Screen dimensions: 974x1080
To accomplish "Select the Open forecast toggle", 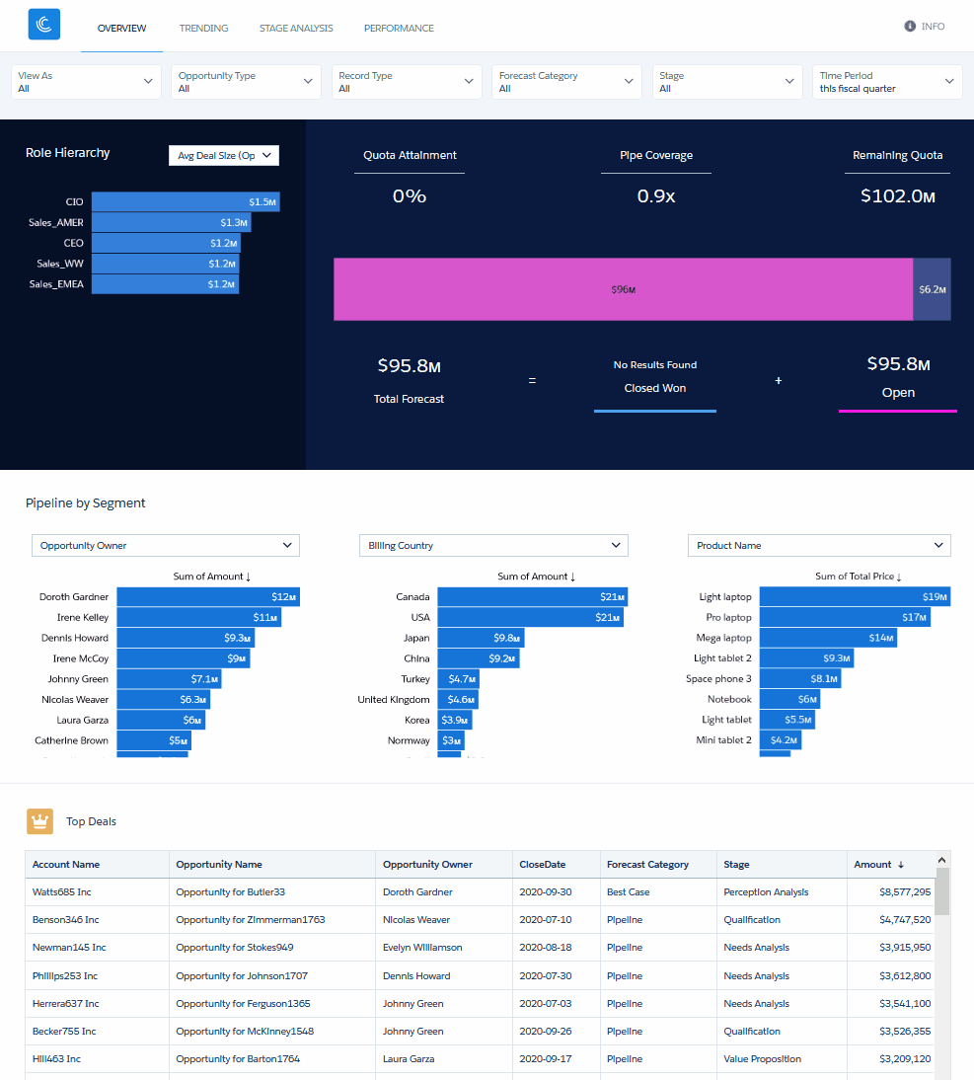I will tap(897, 392).
